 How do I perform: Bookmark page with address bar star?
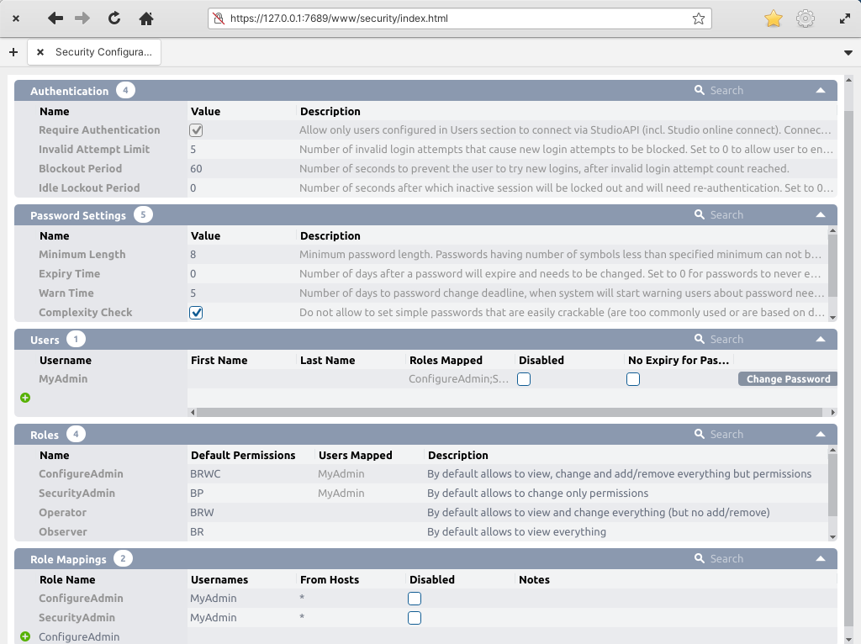(698, 18)
